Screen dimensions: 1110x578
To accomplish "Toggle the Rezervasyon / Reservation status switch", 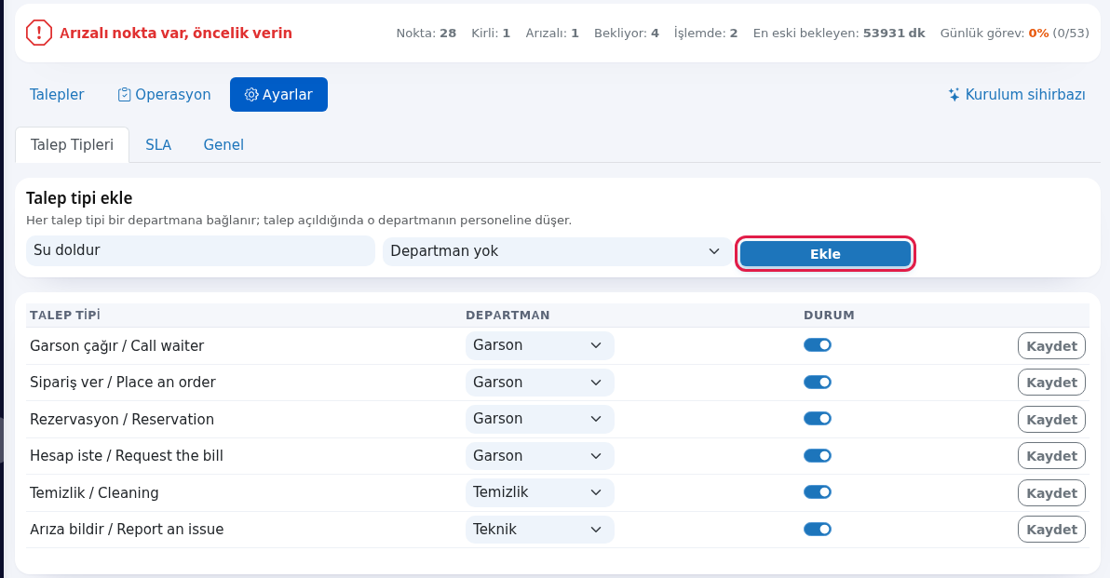I will (x=817, y=419).
